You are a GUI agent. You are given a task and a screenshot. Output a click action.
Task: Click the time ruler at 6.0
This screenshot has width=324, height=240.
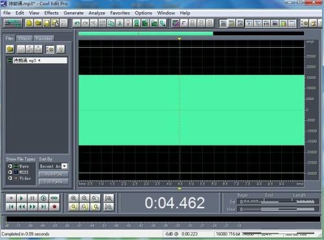click(214, 184)
